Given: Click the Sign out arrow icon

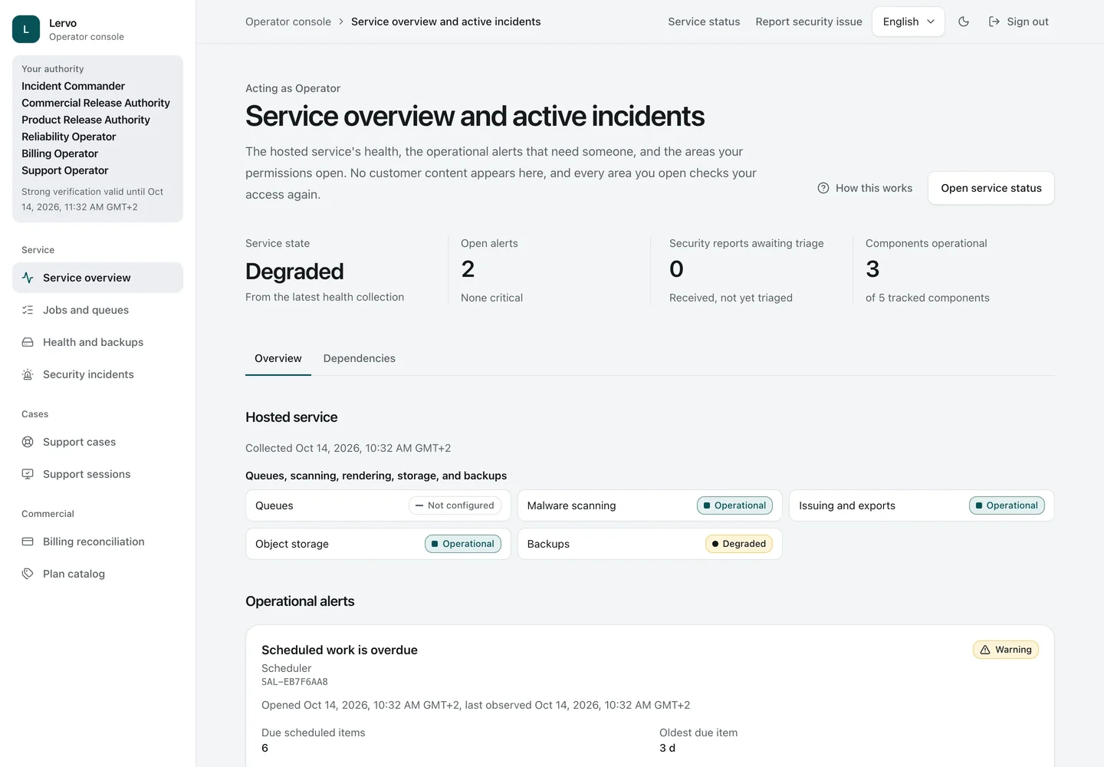Looking at the screenshot, I should point(994,21).
